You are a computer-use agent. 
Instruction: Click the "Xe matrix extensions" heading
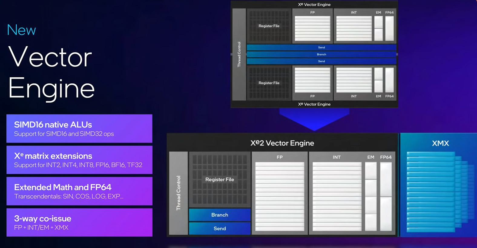click(53, 156)
